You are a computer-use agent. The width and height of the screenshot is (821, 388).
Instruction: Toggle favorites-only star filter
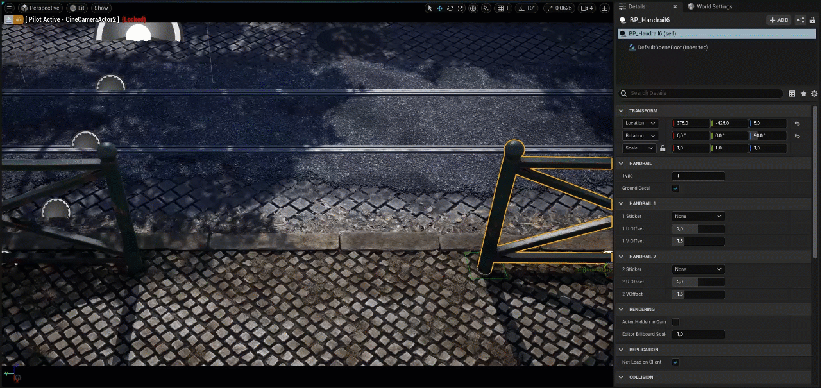(x=804, y=94)
